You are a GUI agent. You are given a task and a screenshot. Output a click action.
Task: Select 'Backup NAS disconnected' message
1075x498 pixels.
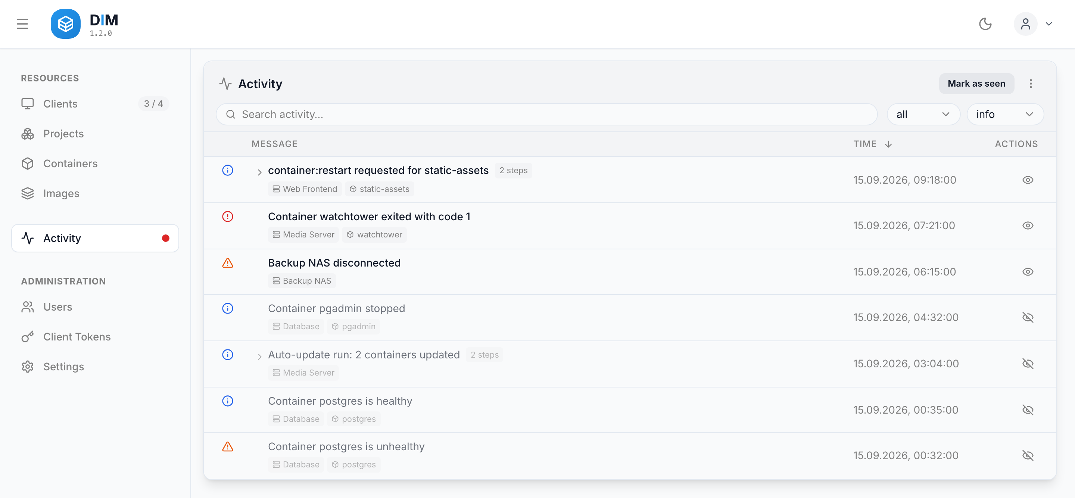[x=334, y=263]
